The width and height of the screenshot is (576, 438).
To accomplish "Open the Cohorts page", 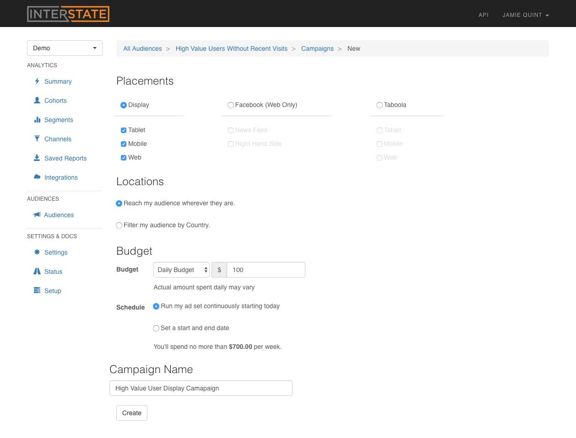I will [x=55, y=101].
